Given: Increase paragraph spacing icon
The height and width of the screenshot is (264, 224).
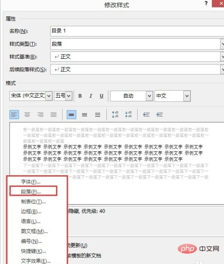Looking at the screenshot, I should tap(115, 114).
